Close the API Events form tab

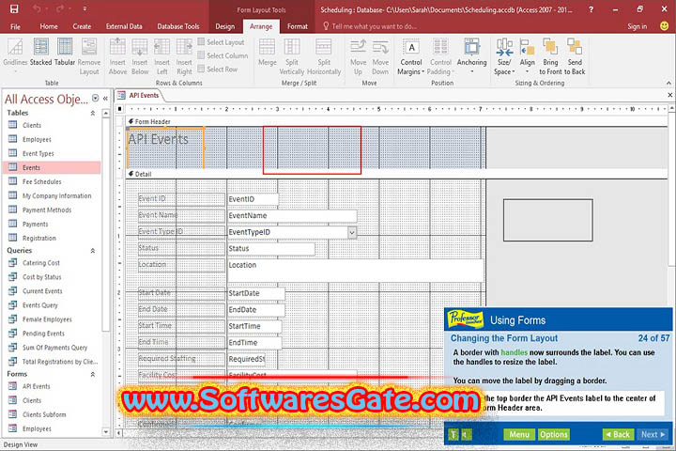pos(670,95)
